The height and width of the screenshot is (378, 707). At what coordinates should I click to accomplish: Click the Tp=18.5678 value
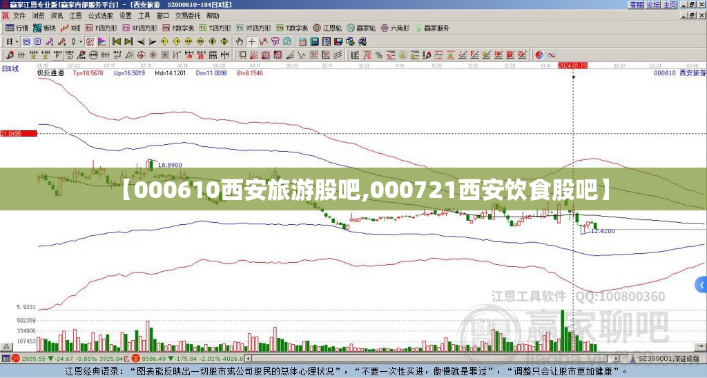(x=88, y=72)
